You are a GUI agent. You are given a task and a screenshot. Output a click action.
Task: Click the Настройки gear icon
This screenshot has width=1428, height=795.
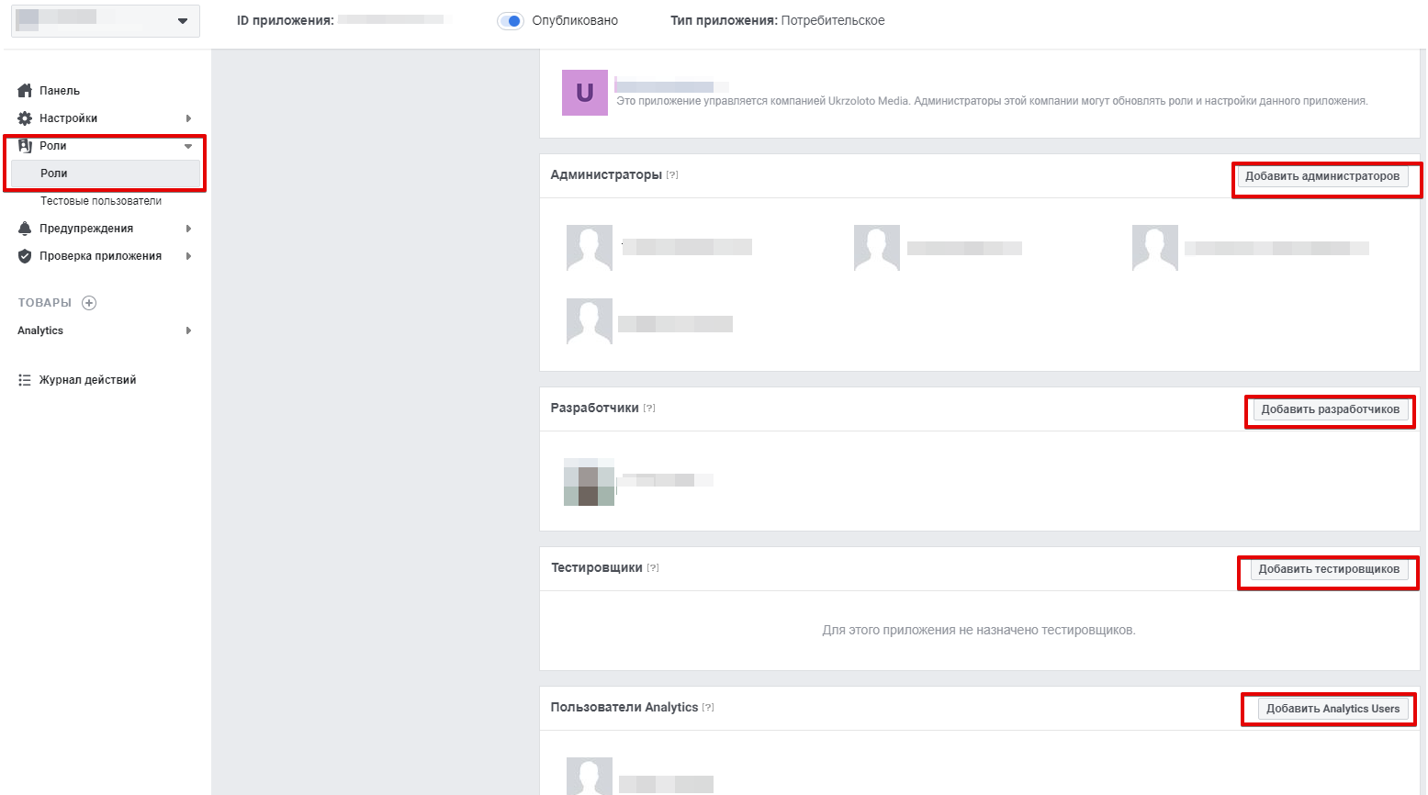(x=25, y=118)
